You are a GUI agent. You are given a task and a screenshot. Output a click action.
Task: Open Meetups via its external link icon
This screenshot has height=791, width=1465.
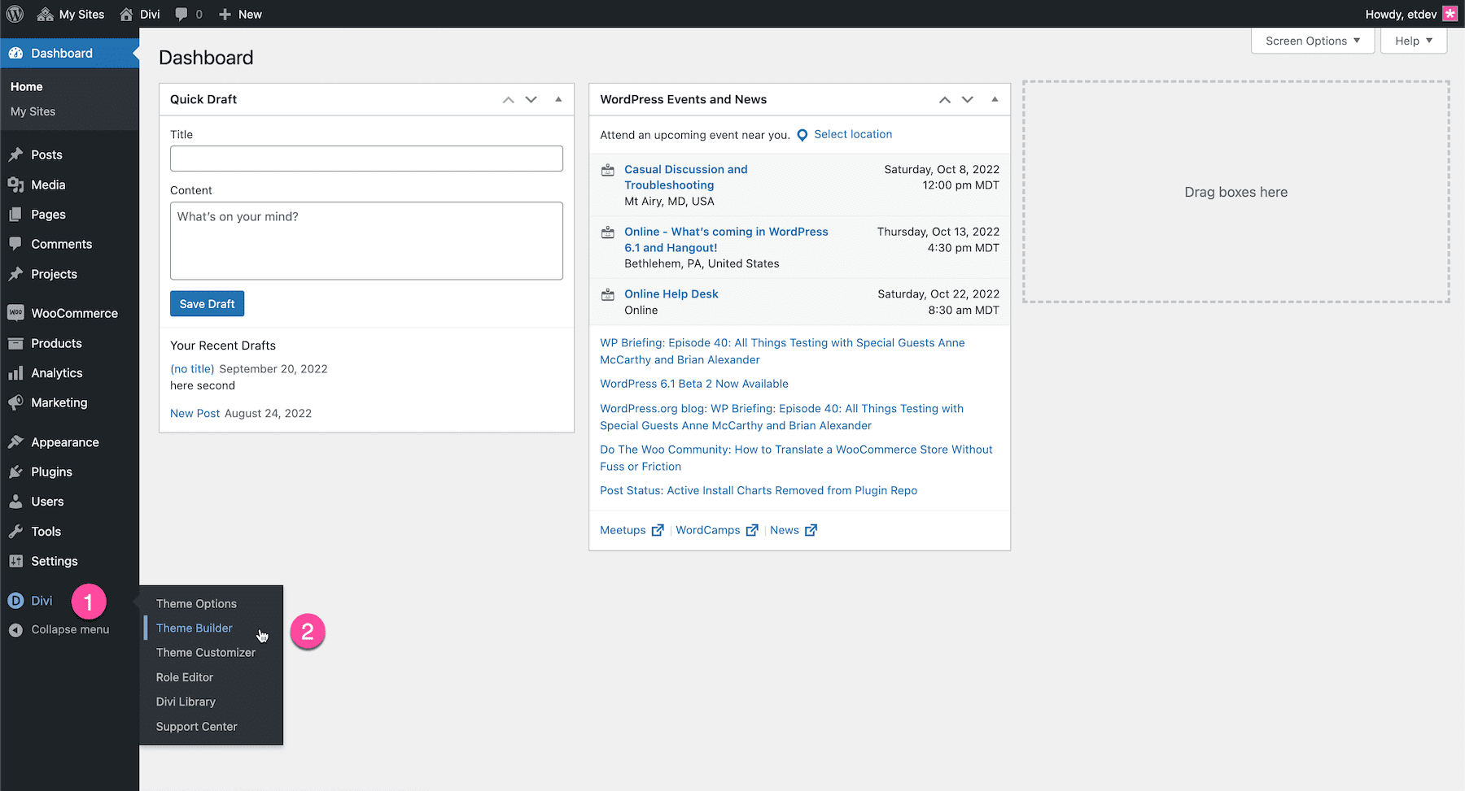658,529
